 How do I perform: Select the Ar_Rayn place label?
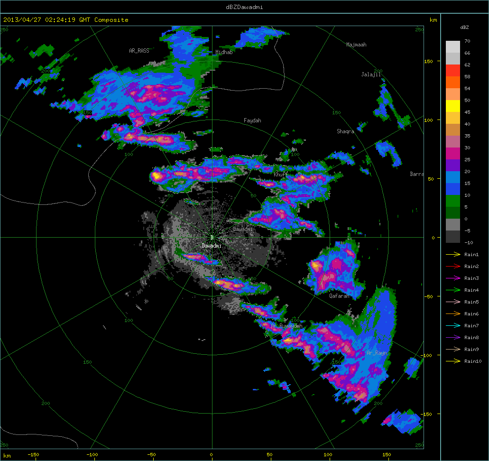(377, 353)
